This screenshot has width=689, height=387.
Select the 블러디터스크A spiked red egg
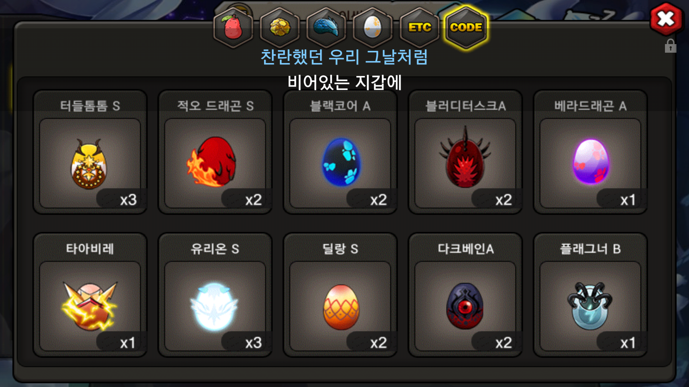point(465,163)
